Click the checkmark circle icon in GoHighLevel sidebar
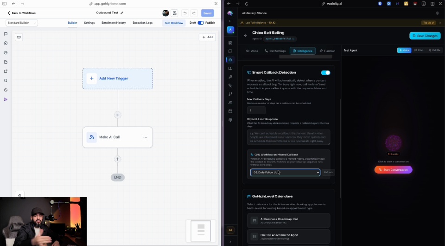Image resolution: width=445 pixels, height=246 pixels. point(6,43)
